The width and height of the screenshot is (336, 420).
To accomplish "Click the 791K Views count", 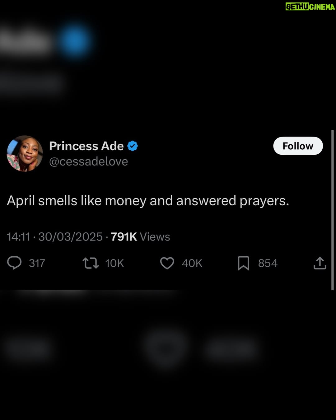I will [x=140, y=237].
